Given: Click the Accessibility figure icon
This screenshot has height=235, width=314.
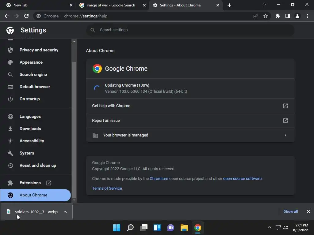Looking at the screenshot, I should point(10,141).
